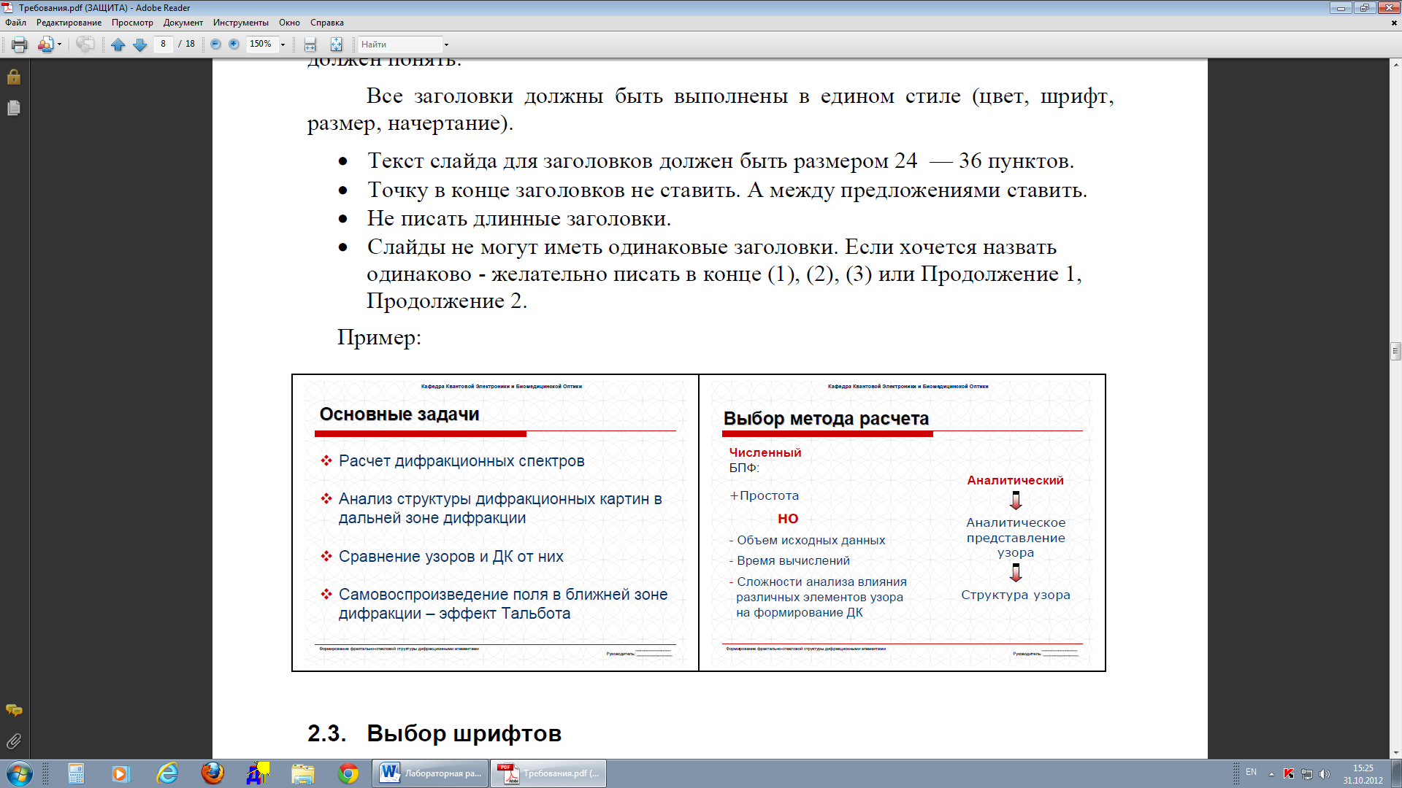Expand the collaborate icon's dropdown arrow

point(59,45)
